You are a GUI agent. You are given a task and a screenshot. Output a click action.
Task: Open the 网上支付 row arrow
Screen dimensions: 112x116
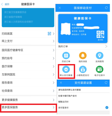[54, 41]
